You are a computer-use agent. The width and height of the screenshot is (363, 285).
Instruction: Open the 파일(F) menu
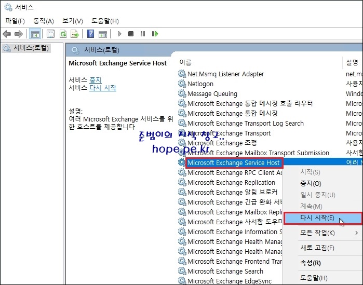tap(15, 21)
